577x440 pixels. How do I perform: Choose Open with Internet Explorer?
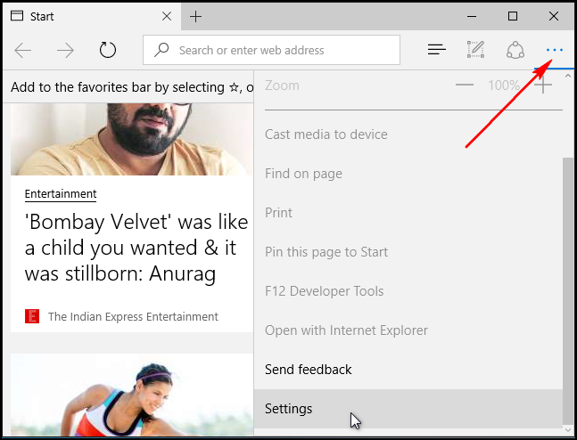click(x=408, y=330)
